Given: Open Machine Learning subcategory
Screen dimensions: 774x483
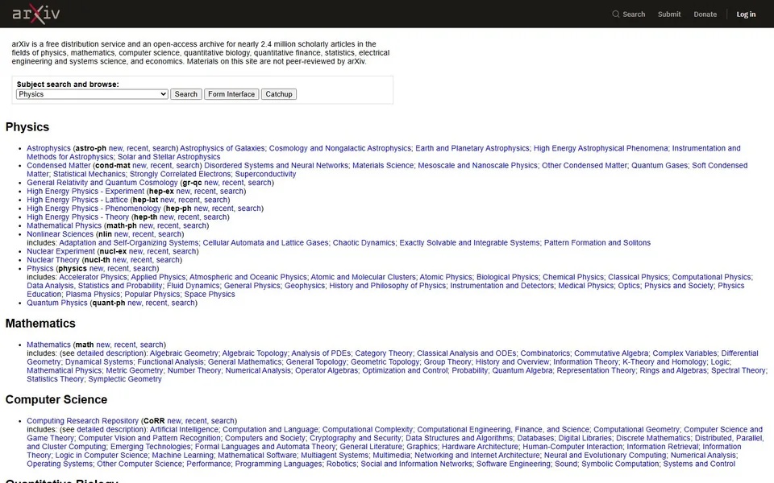Looking at the screenshot, I should (x=183, y=456).
